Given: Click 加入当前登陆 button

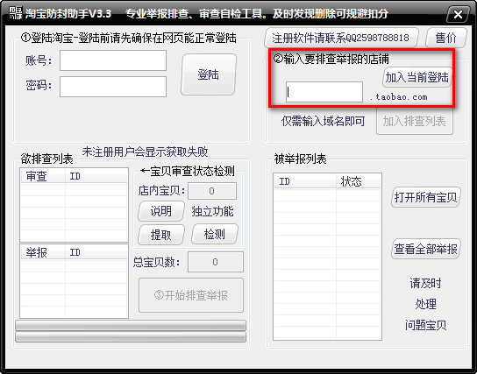Looking at the screenshot, I should [x=416, y=77].
